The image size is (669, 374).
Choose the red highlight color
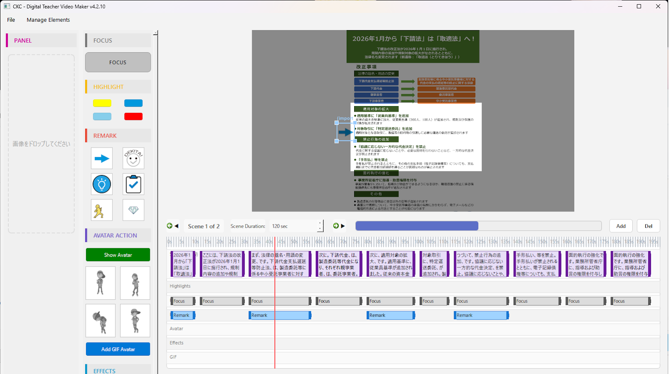pyautogui.click(x=133, y=117)
